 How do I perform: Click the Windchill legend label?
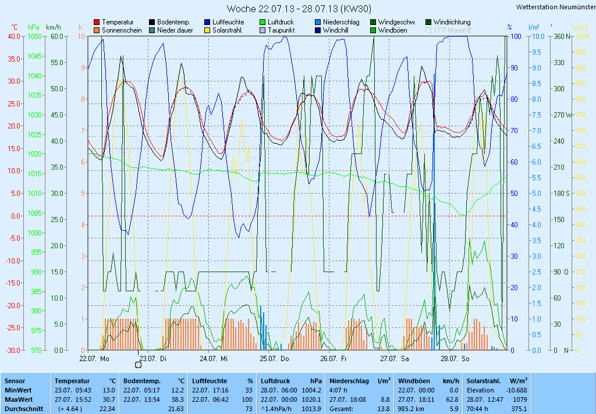coord(336,30)
